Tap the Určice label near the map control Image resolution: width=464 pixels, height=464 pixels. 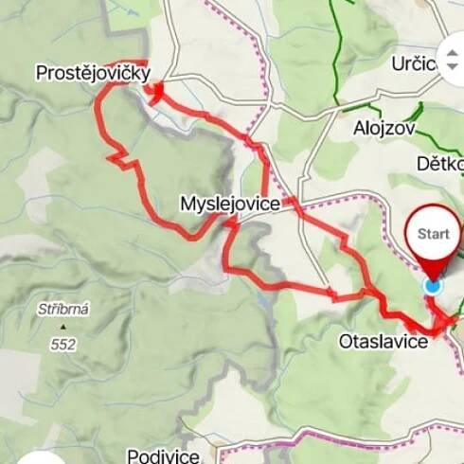415,64
